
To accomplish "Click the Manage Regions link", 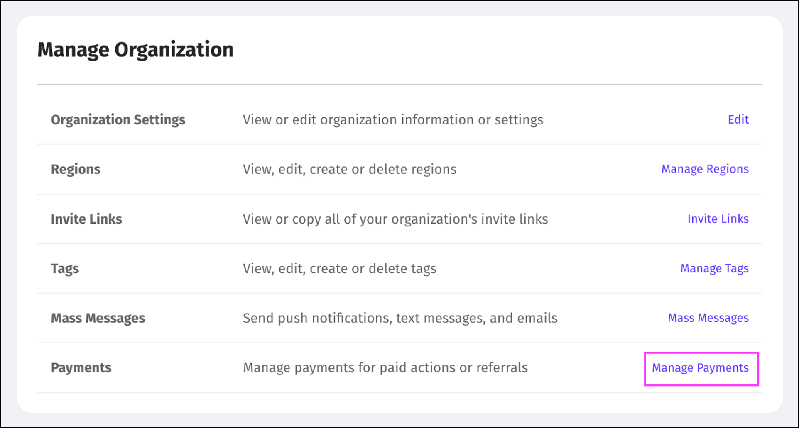I will 705,169.
